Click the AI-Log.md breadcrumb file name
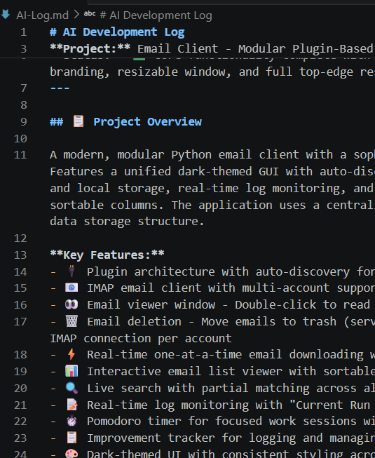 tap(42, 15)
